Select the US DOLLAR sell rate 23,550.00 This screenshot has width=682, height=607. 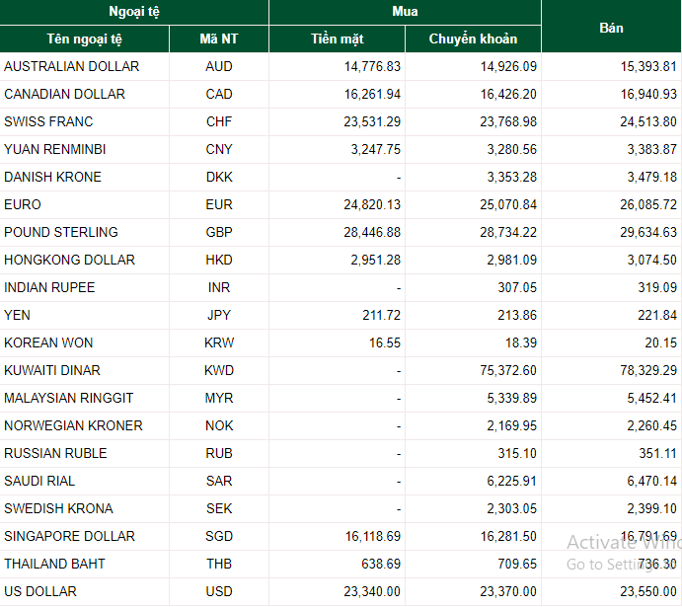click(648, 591)
